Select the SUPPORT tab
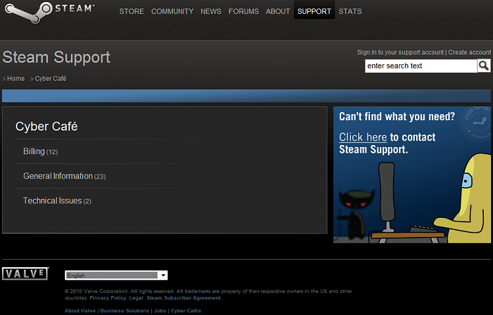This screenshot has height=315, width=493. click(x=314, y=10)
